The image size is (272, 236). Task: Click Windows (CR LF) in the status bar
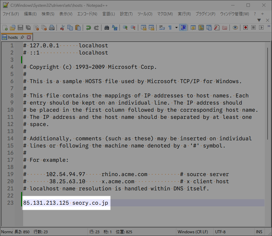pyautogui.click(x=192, y=232)
